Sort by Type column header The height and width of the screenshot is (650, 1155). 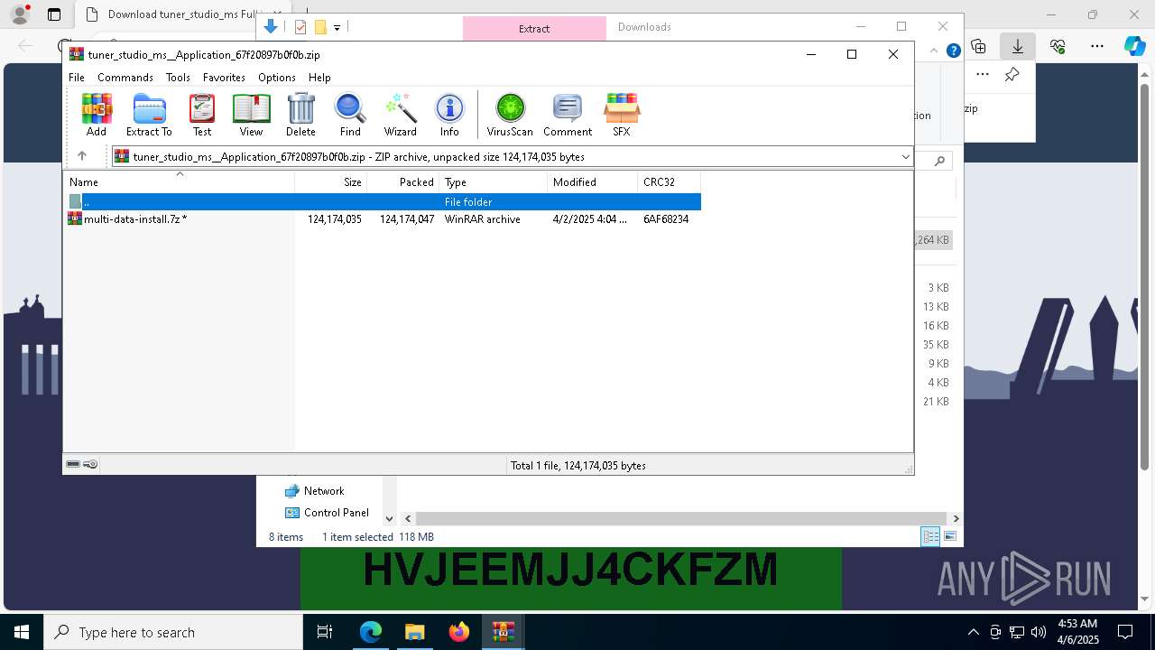[494, 182]
